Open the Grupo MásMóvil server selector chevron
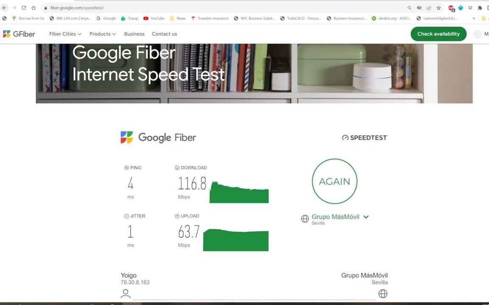Image resolution: width=489 pixels, height=305 pixels. [x=366, y=217]
